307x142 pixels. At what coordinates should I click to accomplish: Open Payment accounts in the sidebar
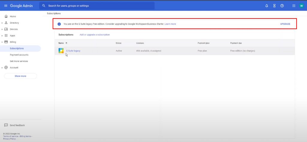point(19,55)
